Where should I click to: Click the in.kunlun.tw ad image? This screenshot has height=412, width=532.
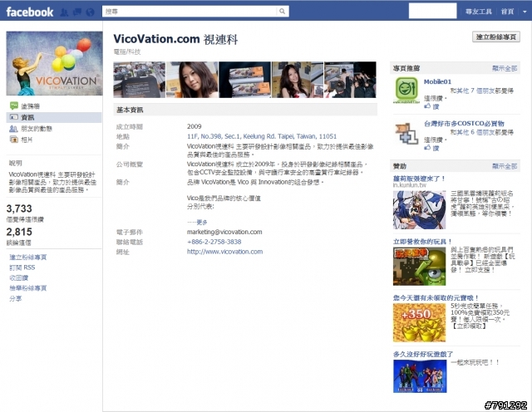pyautogui.click(x=419, y=210)
